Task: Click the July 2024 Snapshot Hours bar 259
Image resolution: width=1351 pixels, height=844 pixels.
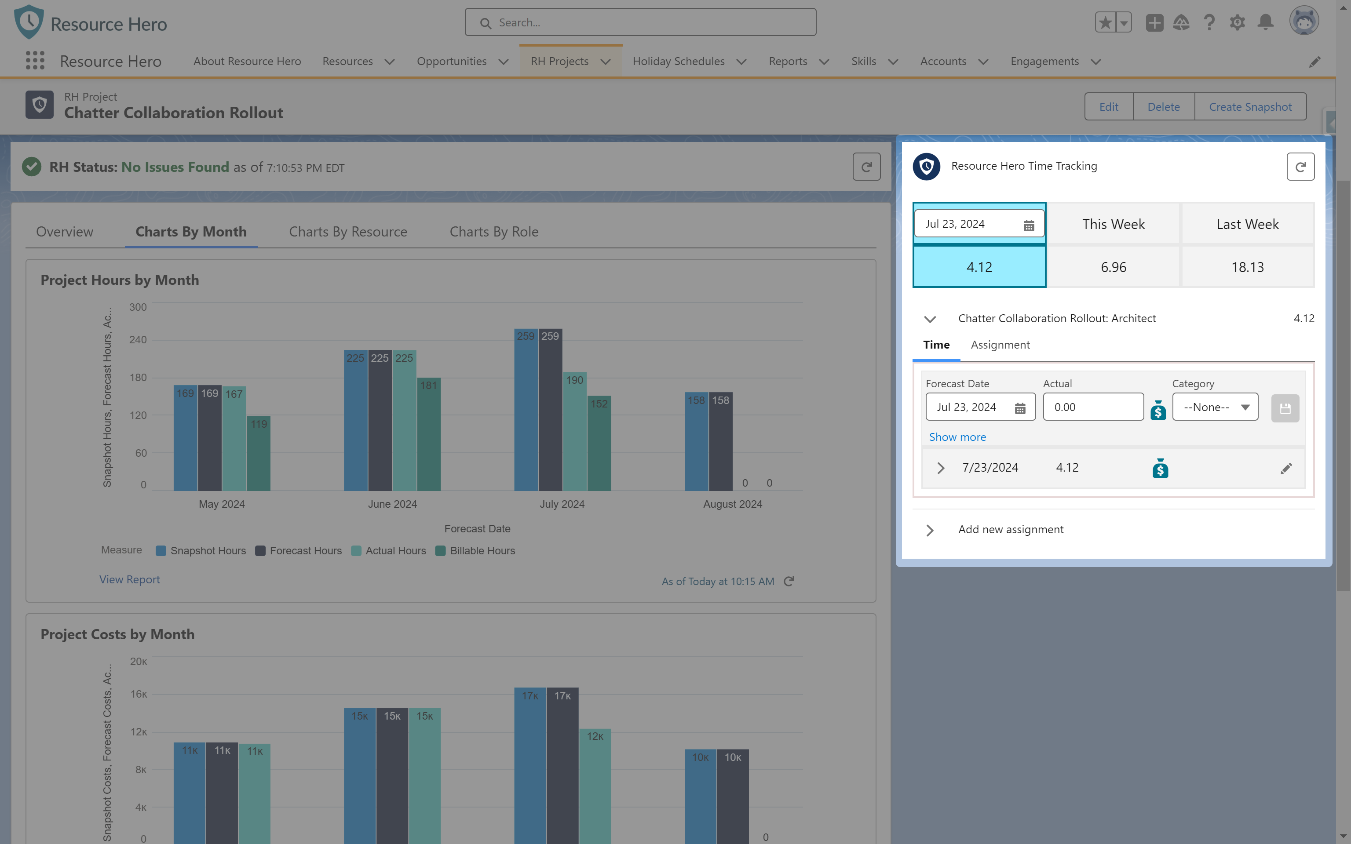Action: tap(526, 410)
